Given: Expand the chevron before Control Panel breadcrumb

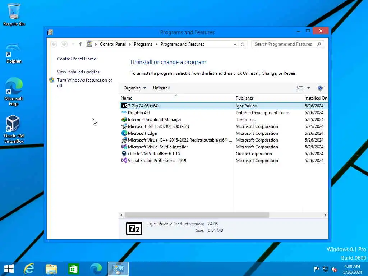Looking at the screenshot, I should [x=96, y=44].
